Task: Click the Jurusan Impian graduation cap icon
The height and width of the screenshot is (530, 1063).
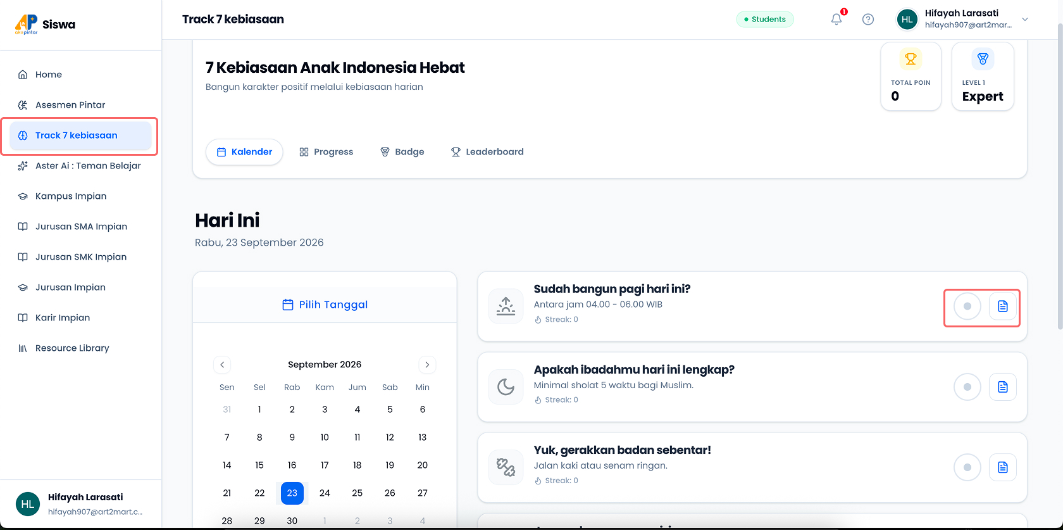Action: pyautogui.click(x=23, y=287)
